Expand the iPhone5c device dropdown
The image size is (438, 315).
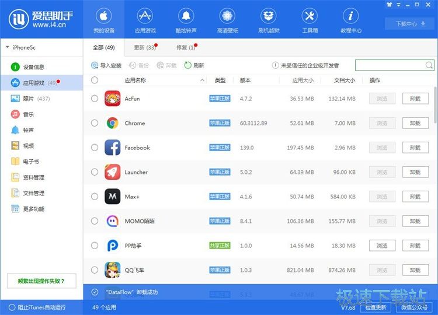click(x=8, y=47)
